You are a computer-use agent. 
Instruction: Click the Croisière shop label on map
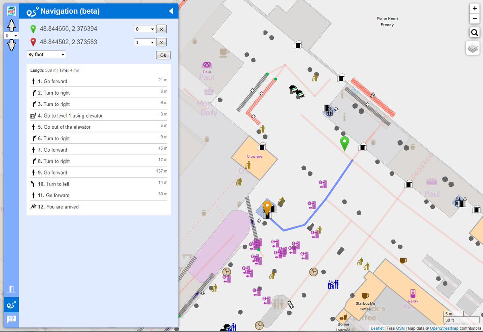pos(254,156)
